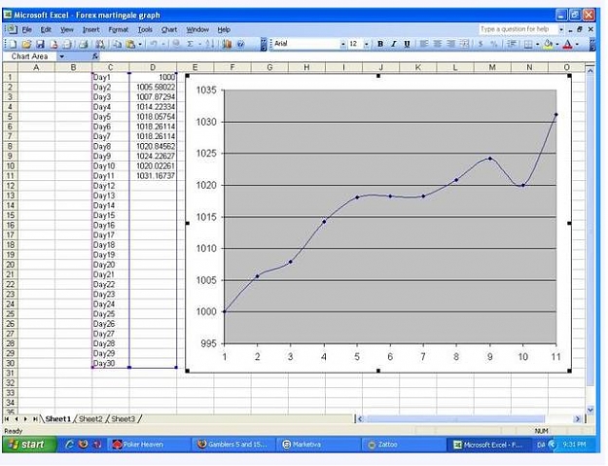Toggle Italic formatting
Image resolution: width=608 pixels, height=466 pixels.
[x=394, y=44]
